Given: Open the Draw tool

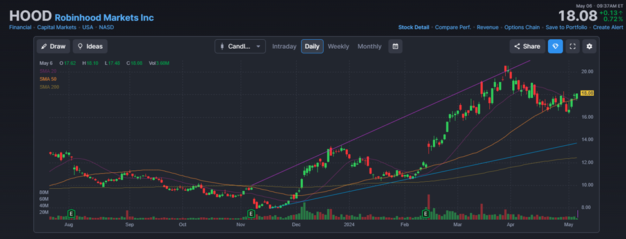Looking at the screenshot, I should point(53,46).
